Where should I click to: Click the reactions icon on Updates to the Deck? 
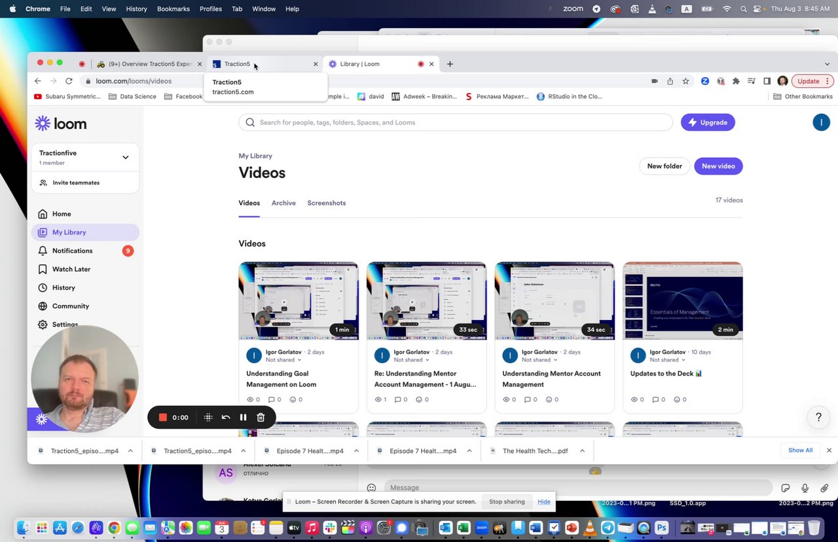(x=676, y=399)
